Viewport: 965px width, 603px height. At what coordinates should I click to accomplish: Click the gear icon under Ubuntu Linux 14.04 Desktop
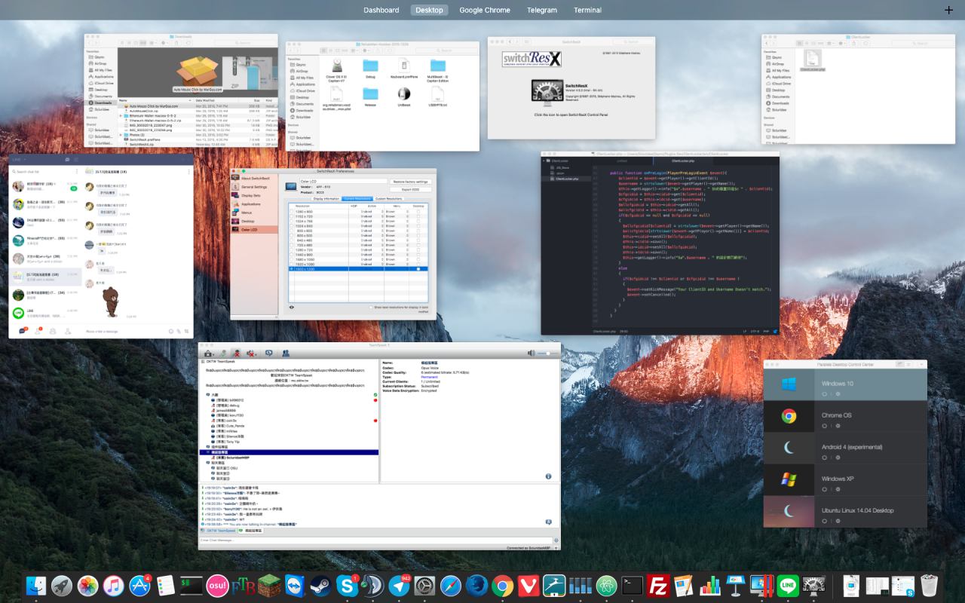(x=836, y=521)
